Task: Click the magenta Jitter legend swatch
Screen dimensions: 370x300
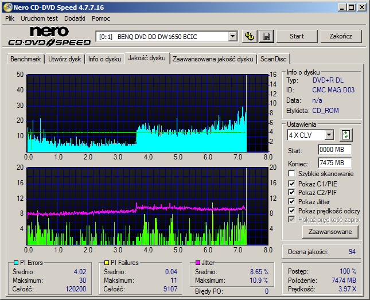Action: tap(198, 263)
